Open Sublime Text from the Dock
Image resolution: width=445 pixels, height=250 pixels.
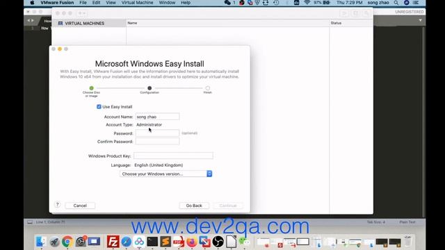pos(165,242)
